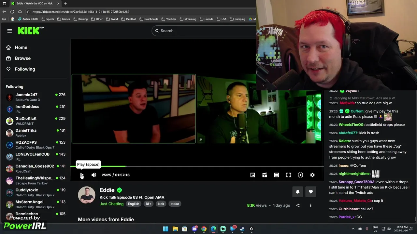Toggle notification bell for Eddie
The height and width of the screenshot is (234, 417).
297,192
